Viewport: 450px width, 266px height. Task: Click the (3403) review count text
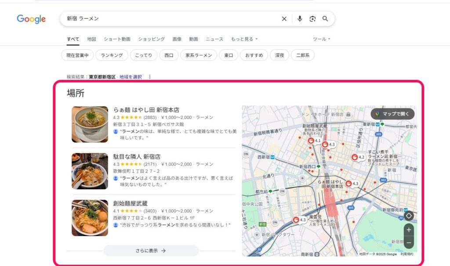[150, 211]
